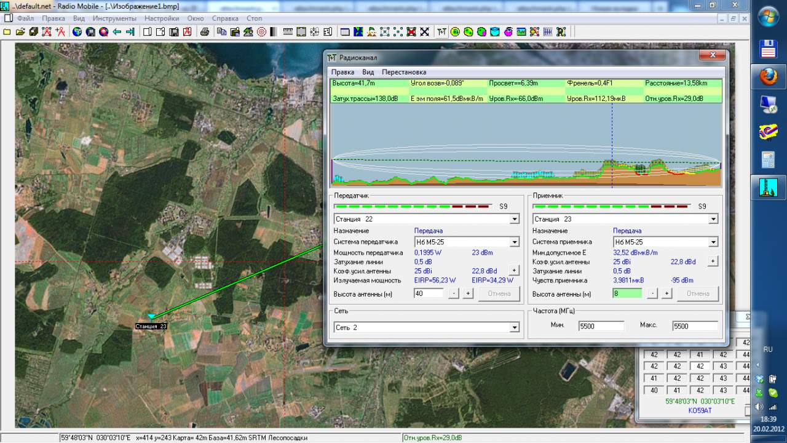Click the globe world map toolbar icon
Screen dimensions: 787x443
(x=77, y=32)
